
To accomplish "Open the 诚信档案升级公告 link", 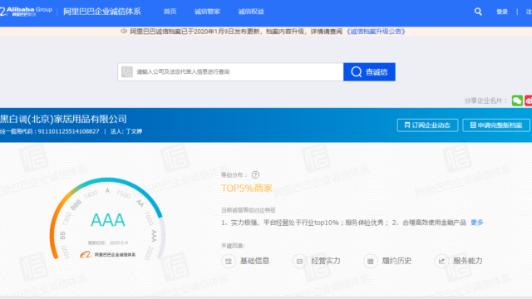I will click(x=376, y=32).
